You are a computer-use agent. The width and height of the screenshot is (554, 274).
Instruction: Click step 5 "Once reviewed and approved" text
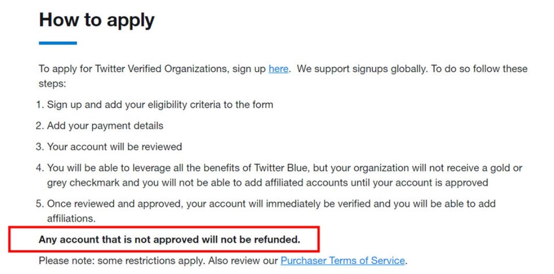(x=271, y=204)
